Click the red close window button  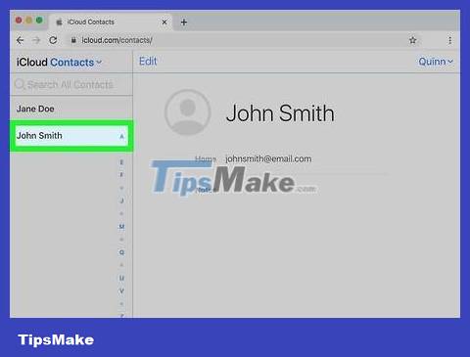pyautogui.click(x=19, y=21)
